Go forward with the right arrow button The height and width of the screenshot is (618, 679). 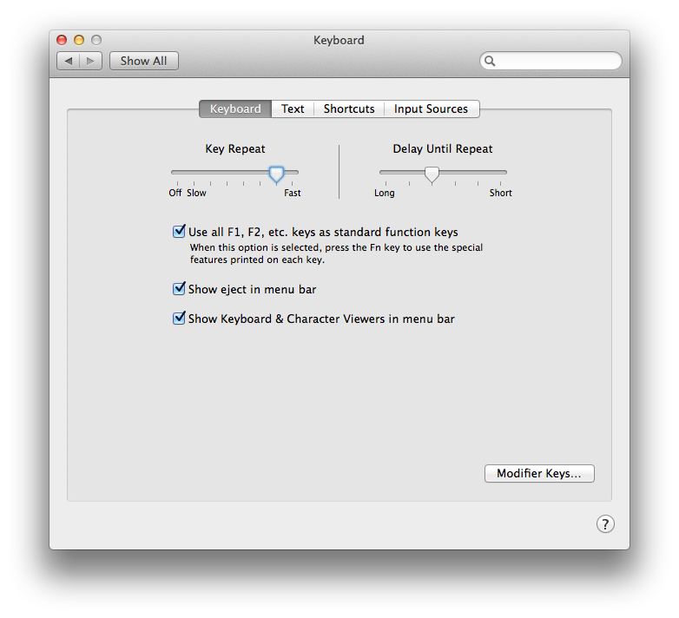(90, 61)
